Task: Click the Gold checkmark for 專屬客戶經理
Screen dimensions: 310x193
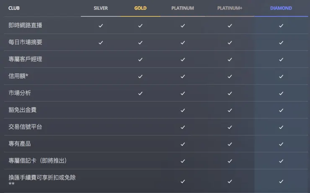Action: click(140, 59)
